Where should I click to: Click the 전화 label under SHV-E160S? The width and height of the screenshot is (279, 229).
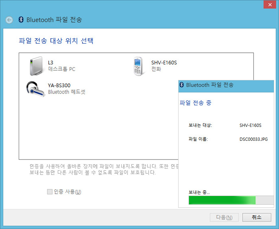tap(156, 69)
